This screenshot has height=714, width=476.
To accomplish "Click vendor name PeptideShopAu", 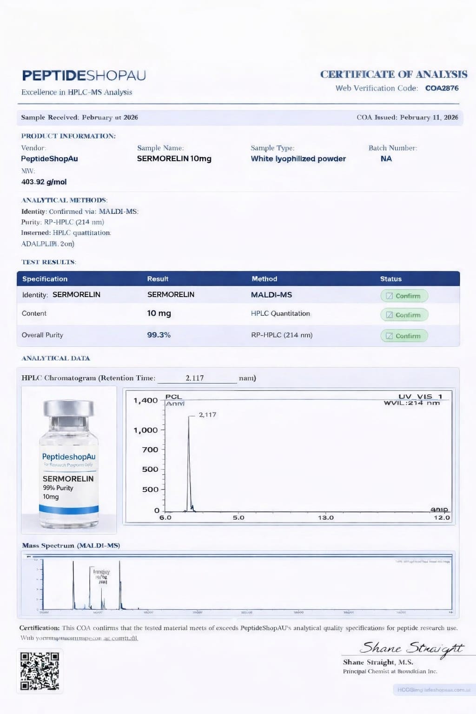I will (49, 159).
